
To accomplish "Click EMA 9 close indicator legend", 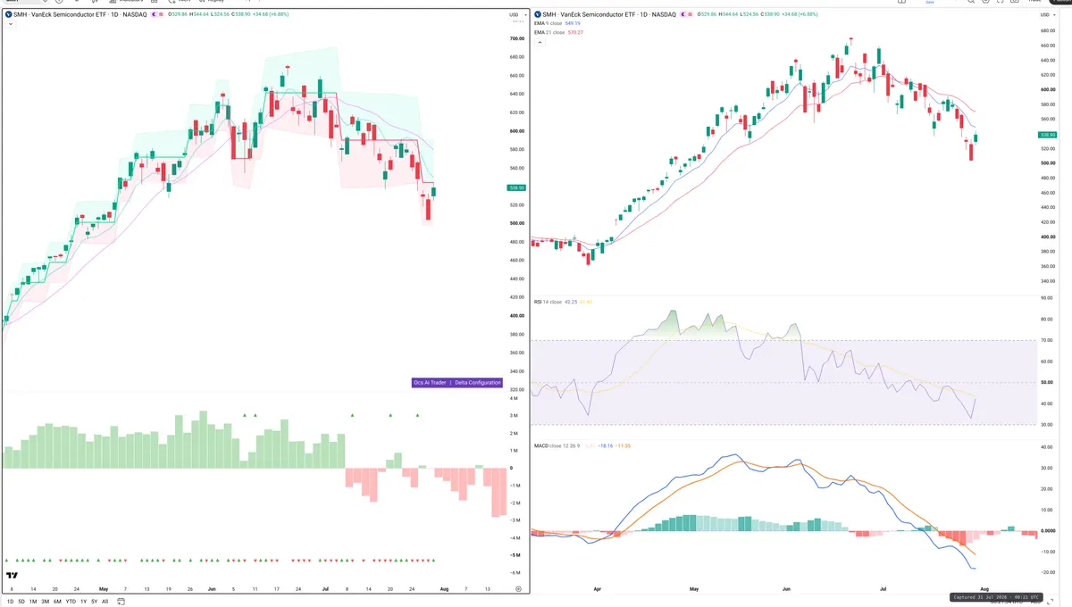I will [x=558, y=23].
